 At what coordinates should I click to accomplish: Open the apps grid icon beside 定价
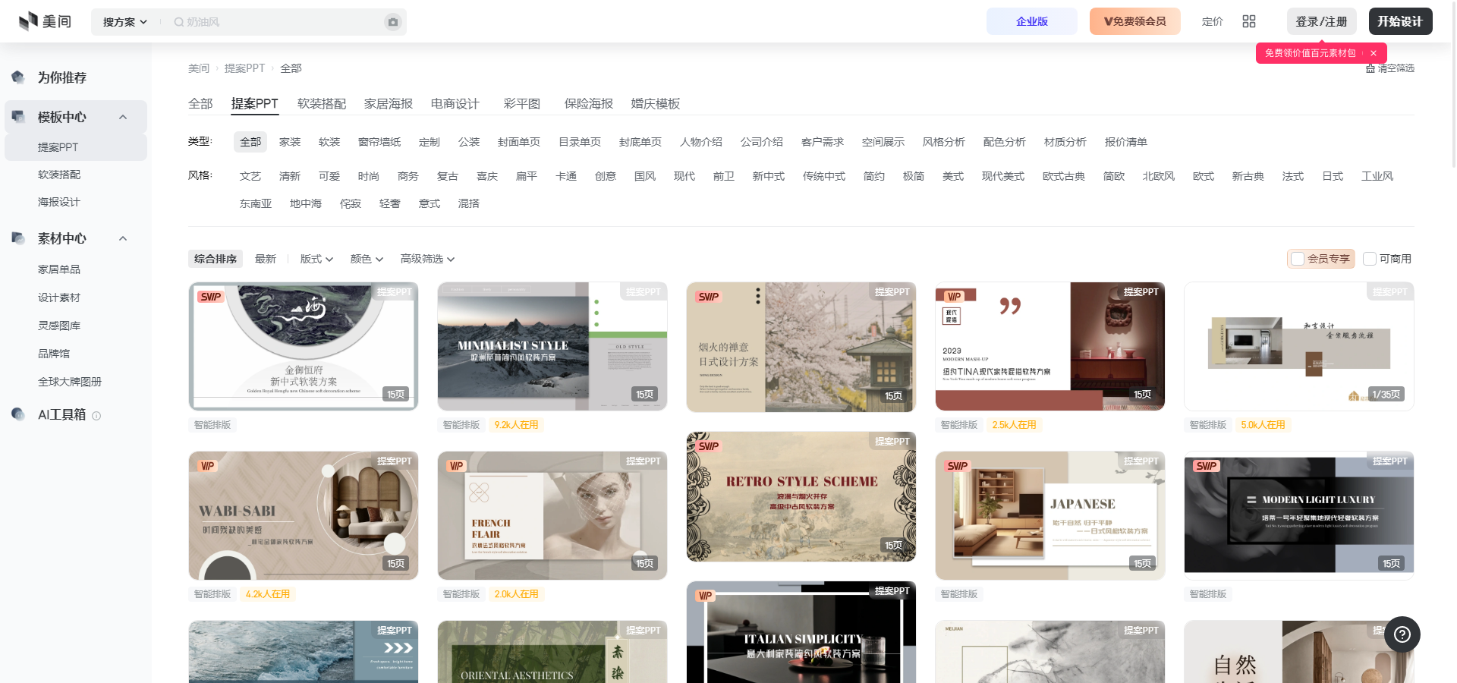[1249, 21]
